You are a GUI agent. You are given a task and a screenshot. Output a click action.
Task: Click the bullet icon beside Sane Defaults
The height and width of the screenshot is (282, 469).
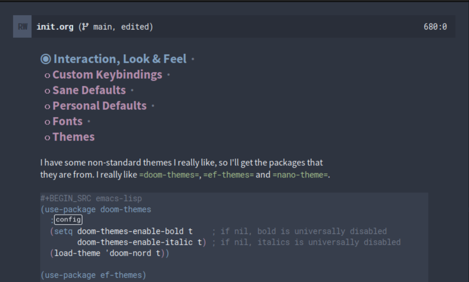pyautogui.click(x=48, y=90)
